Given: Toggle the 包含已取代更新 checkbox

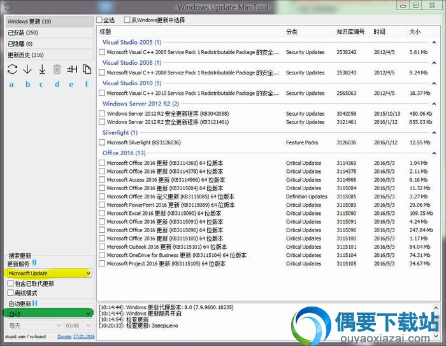Looking at the screenshot, I should tap(11, 283).
